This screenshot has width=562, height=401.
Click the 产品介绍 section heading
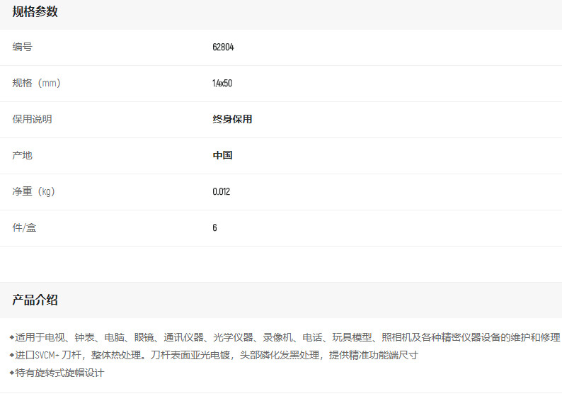(x=35, y=300)
